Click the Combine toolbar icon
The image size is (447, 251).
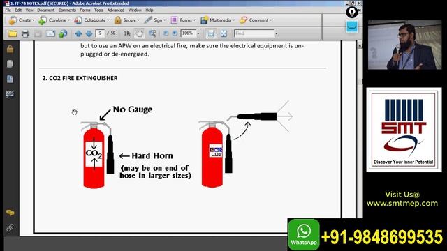[43, 20]
